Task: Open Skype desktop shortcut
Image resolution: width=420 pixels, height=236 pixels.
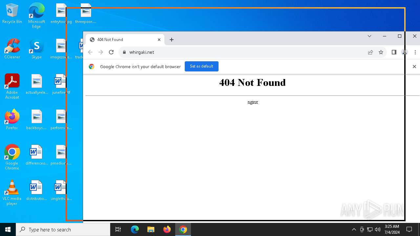Action: point(36,49)
